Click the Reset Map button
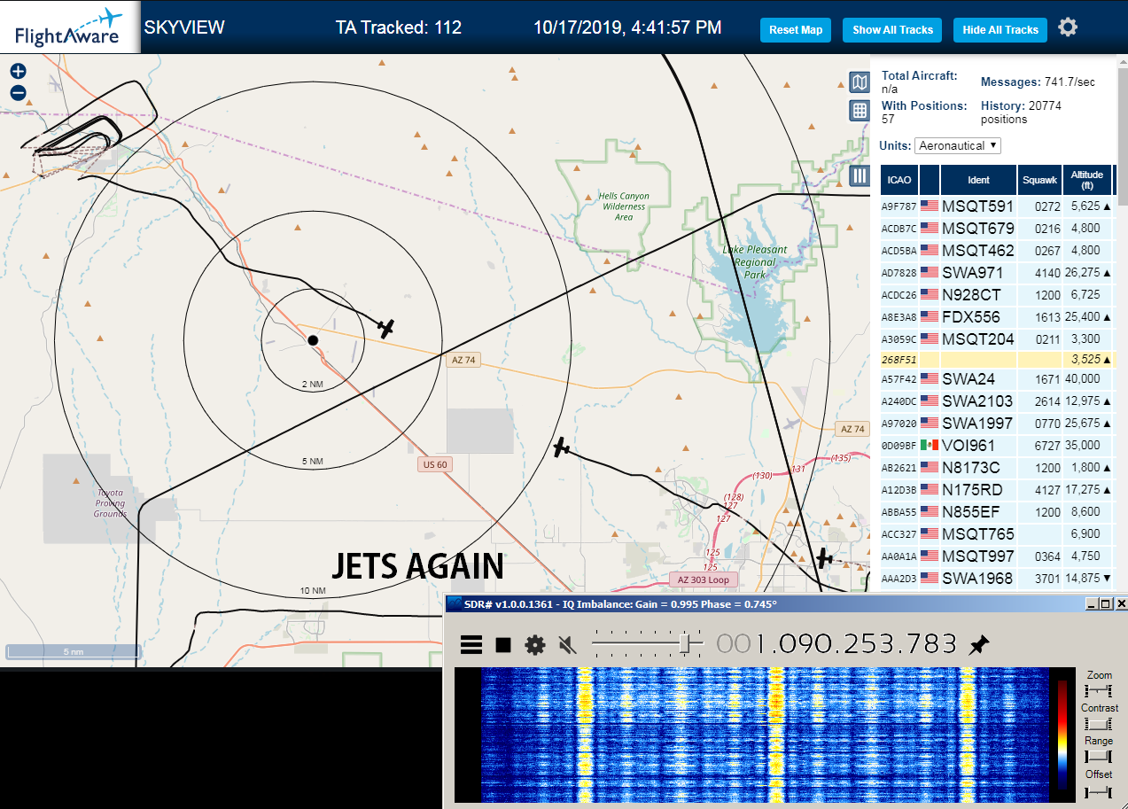Image resolution: width=1128 pixels, height=809 pixels. tap(796, 29)
